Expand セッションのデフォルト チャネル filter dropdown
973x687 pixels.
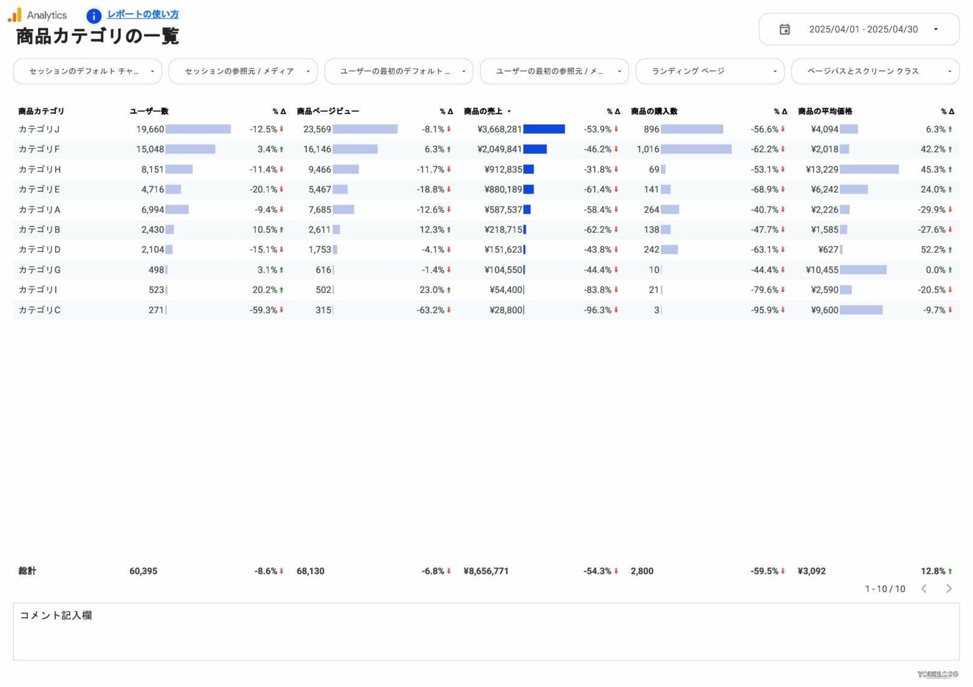[x=88, y=71]
